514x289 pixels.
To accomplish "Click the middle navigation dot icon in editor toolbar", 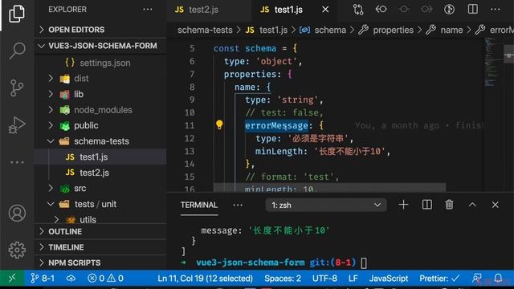I will tap(403, 9).
